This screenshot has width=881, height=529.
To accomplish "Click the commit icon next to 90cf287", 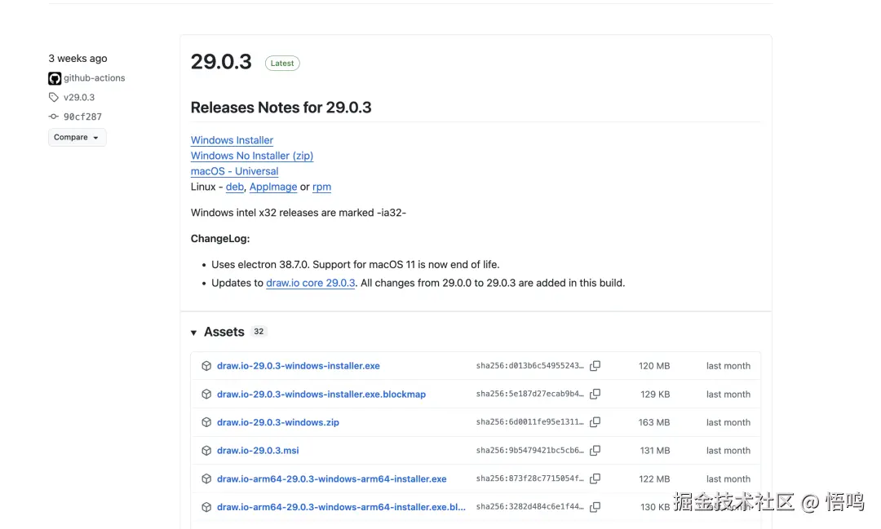I will pos(53,117).
